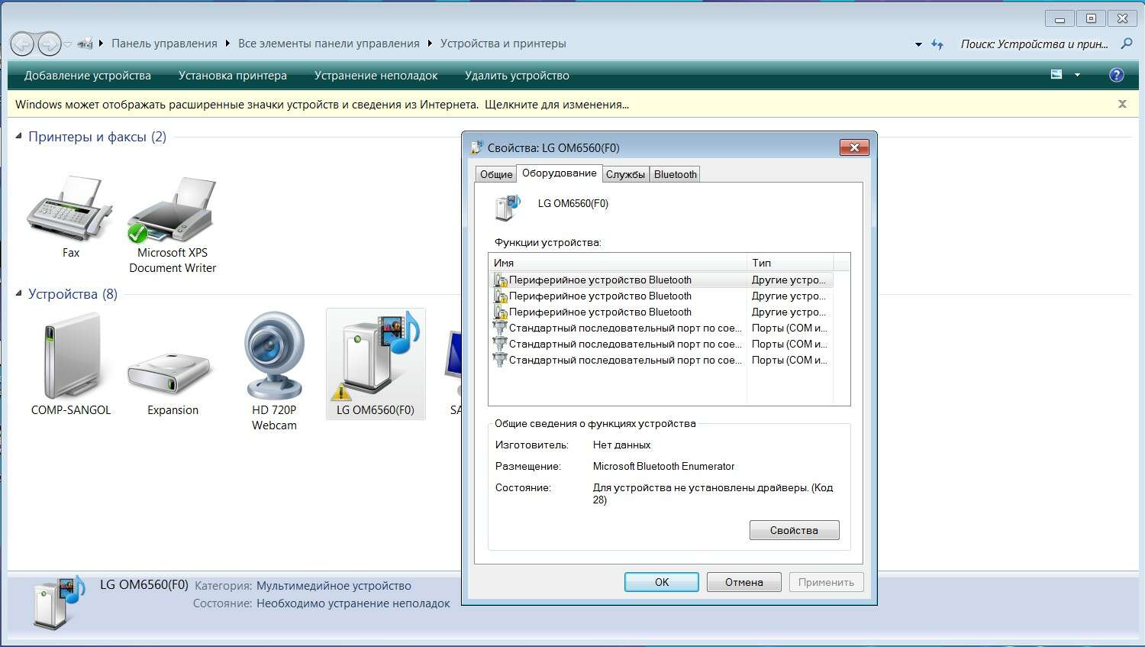The image size is (1145, 647).
Task: Click the search Устройства и принтеры field
Action: [x=1034, y=44]
